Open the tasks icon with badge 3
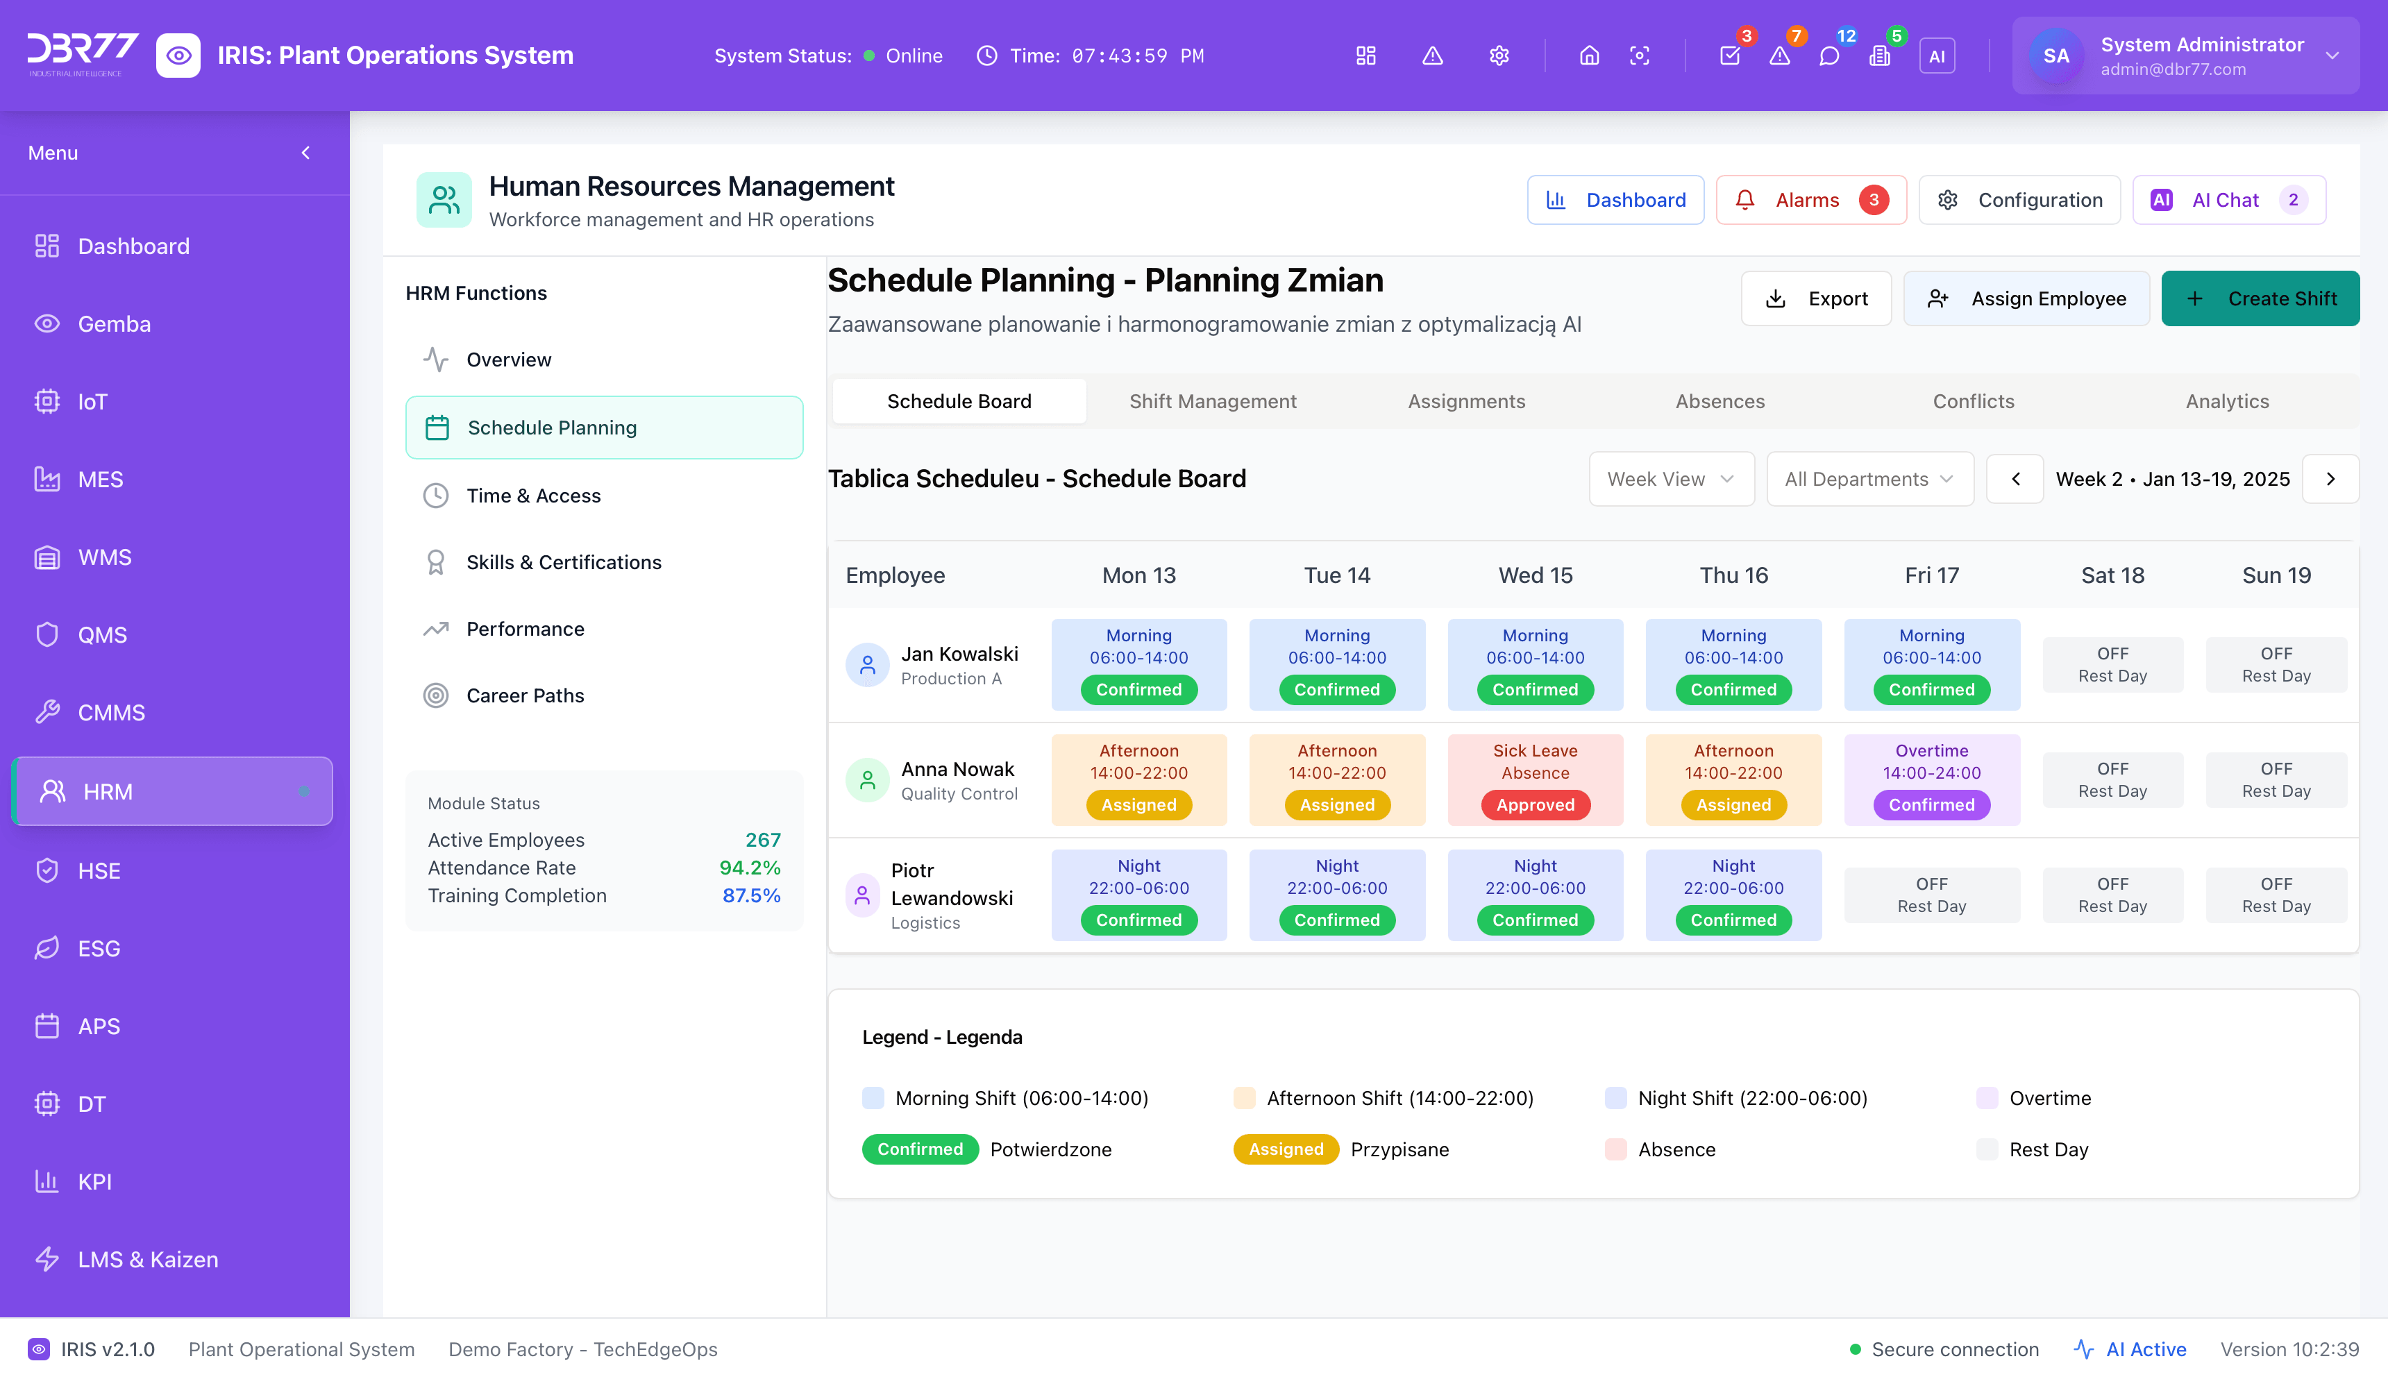Viewport: 2388px width, 1377px height. coord(1730,55)
